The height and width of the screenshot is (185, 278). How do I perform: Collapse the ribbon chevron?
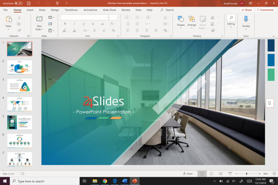[x=274, y=36]
